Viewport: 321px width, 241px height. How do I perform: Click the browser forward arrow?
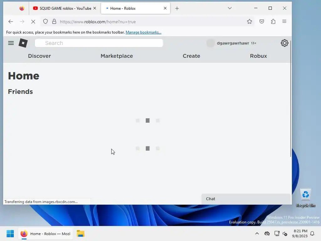pos(22,22)
